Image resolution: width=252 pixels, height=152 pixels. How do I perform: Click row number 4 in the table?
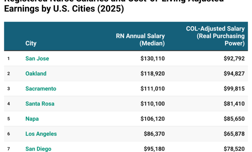point(9,104)
